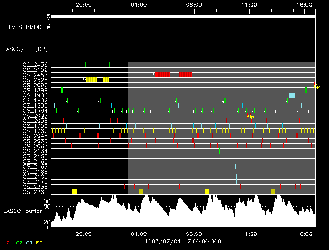Screen dimensions: 329x250
Task: Click the ffp marker at the end of the OS_2090 row
Action: pyautogui.click(x=317, y=86)
